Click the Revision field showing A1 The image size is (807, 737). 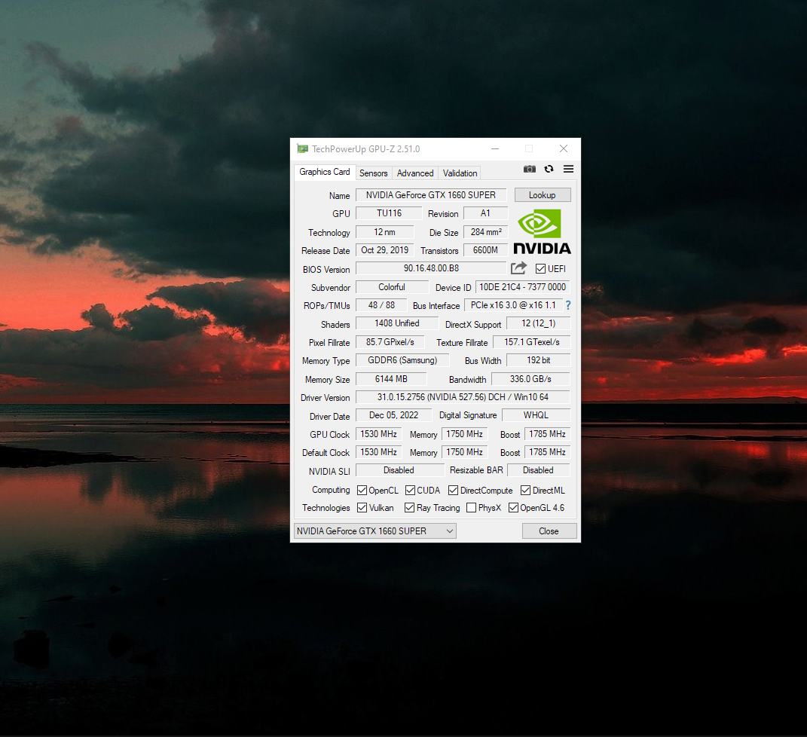tap(485, 213)
